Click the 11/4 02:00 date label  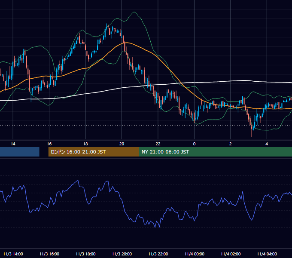(231, 254)
